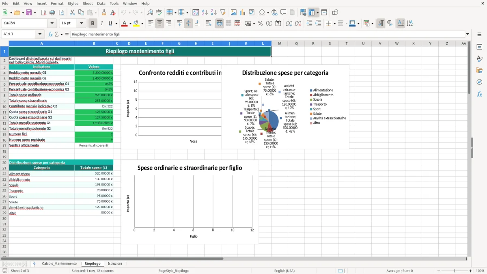Click the formula input line
Image resolution: width=487 pixels, height=274 pixels.
pyautogui.click(x=267, y=34)
